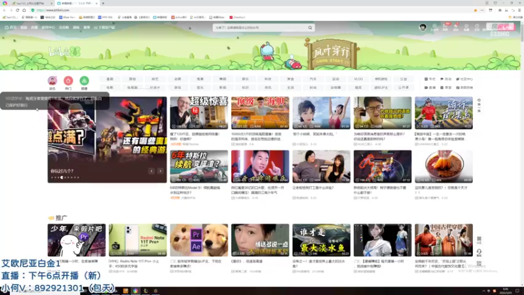This screenshot has height=295, width=524.
Task: Open a new browser tab with plus button
Action: tap(103, 3)
